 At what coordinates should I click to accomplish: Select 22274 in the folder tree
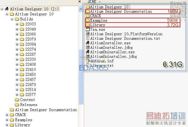[31, 49]
